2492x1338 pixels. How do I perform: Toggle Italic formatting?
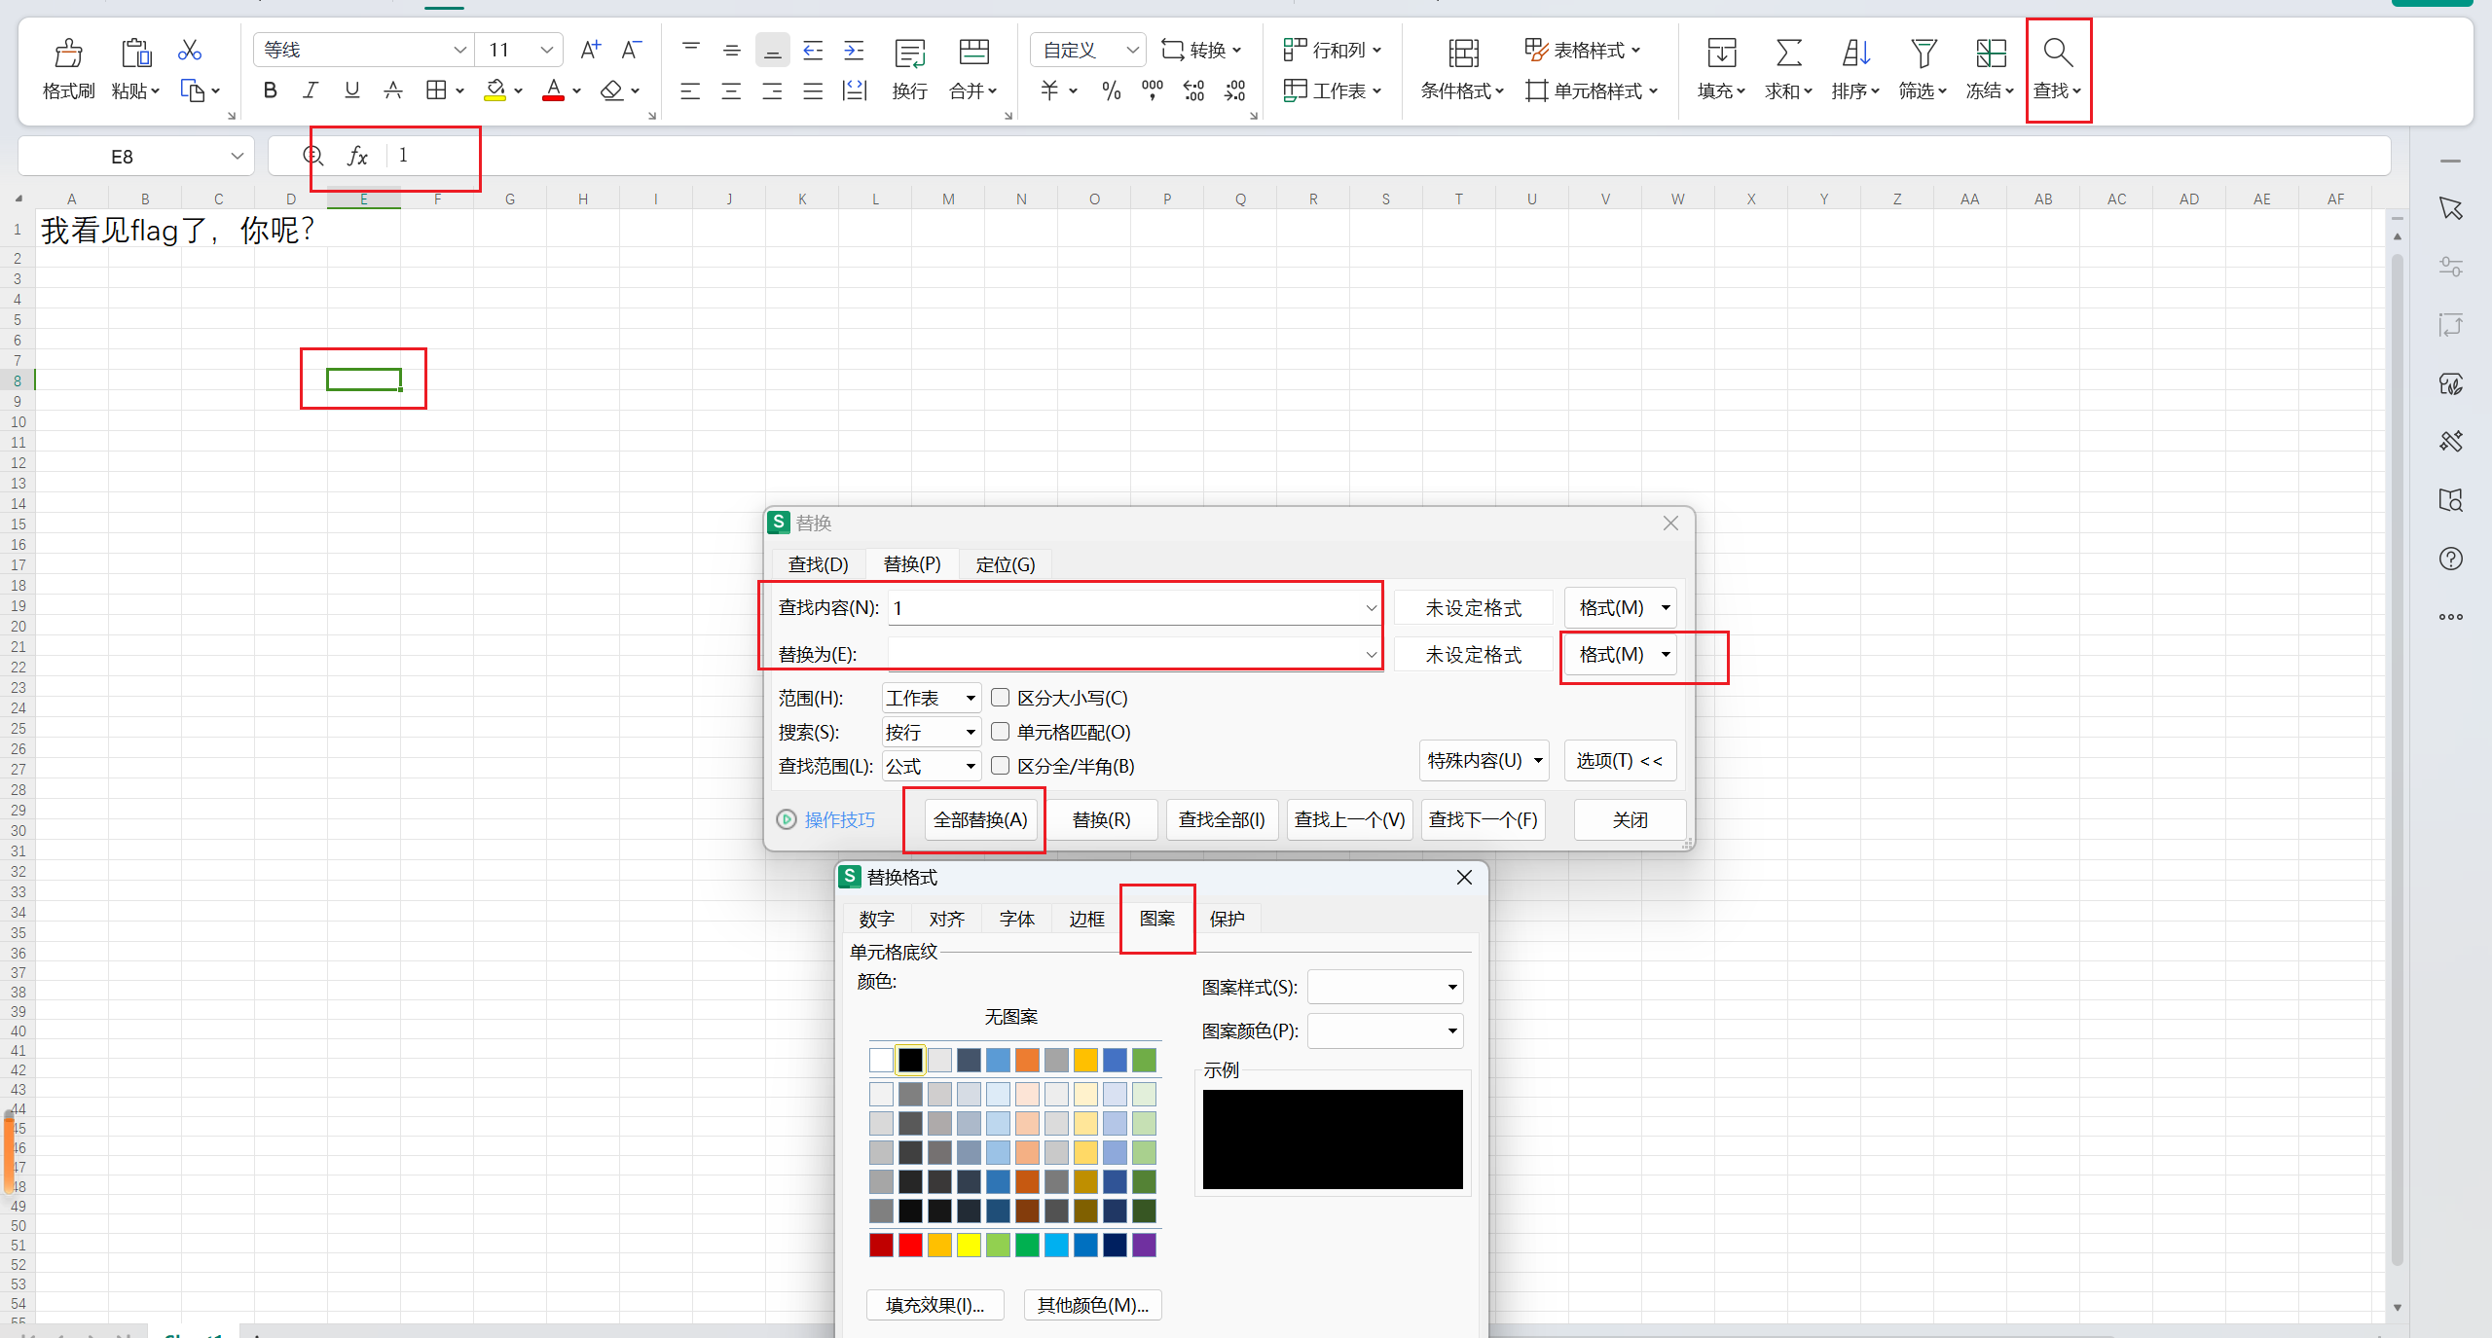311,90
